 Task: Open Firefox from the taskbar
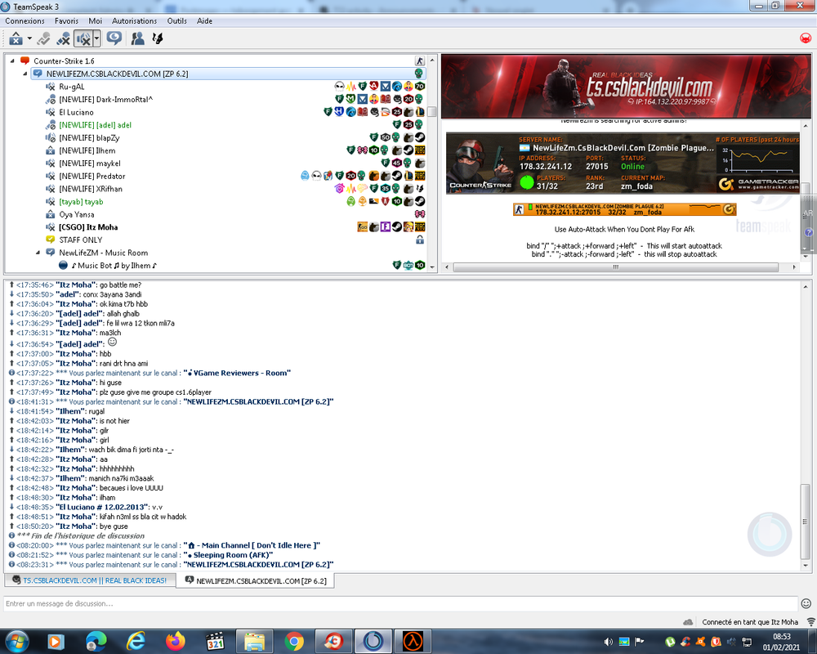coord(176,642)
